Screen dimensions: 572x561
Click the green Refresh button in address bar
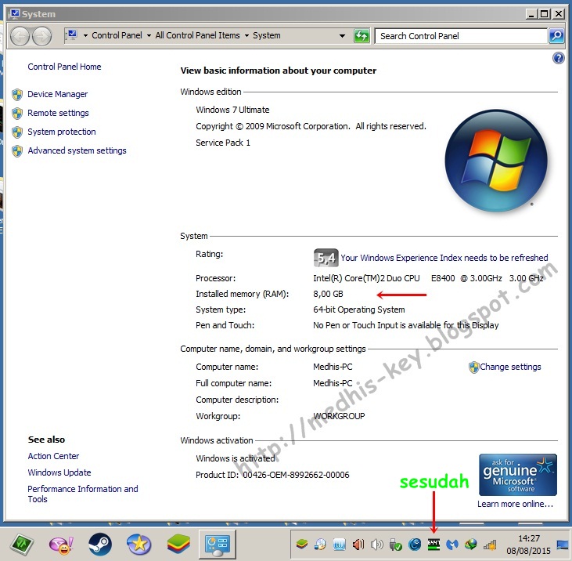coord(362,36)
